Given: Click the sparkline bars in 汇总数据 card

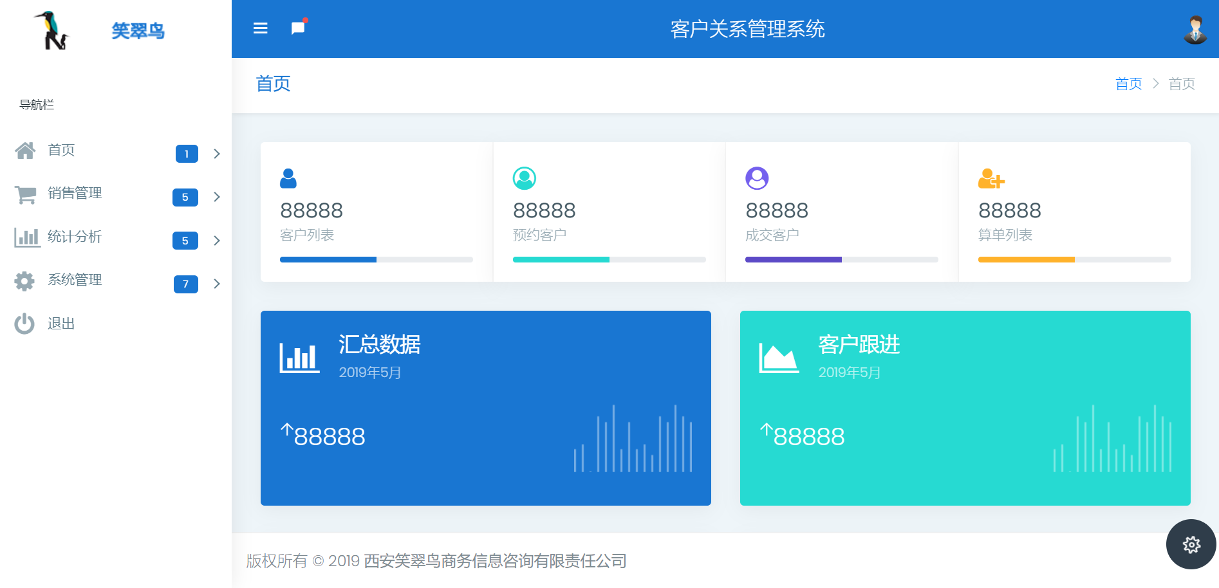Looking at the screenshot, I should (x=633, y=438).
